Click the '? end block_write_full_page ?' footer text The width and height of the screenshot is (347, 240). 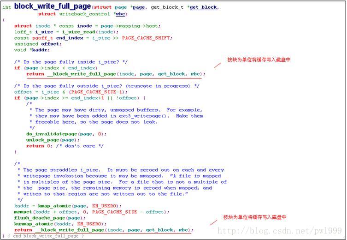pyautogui.click(x=46, y=236)
